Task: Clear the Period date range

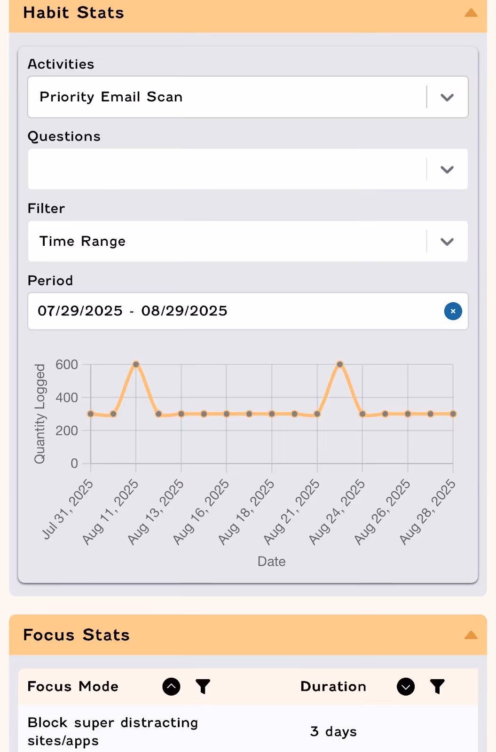Action: coord(453,311)
